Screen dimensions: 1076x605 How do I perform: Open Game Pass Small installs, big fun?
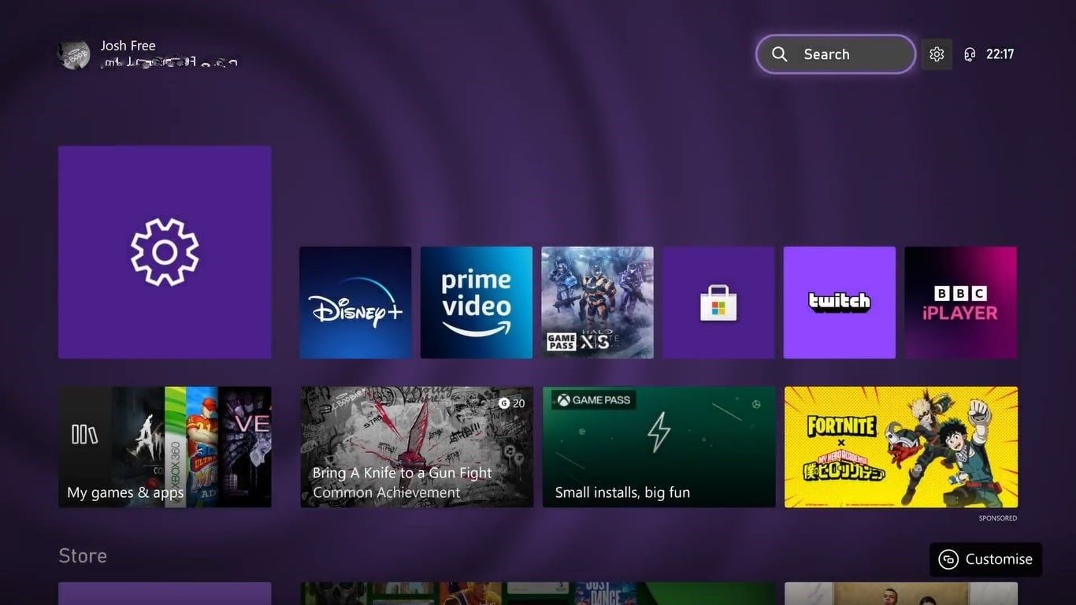click(659, 447)
